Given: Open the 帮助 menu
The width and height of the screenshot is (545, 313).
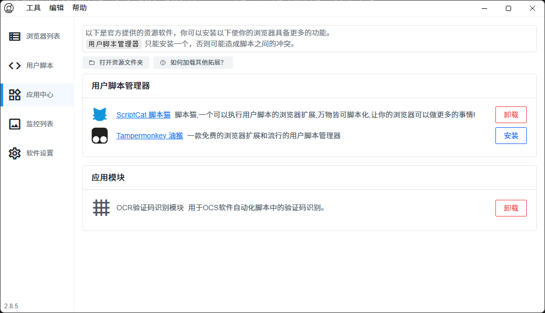Looking at the screenshot, I should pyautogui.click(x=79, y=8).
